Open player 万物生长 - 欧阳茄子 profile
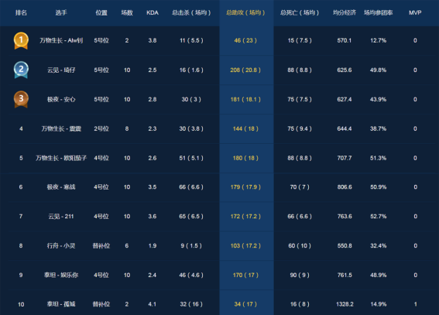Viewport: 439px width, 315px height. (61, 158)
